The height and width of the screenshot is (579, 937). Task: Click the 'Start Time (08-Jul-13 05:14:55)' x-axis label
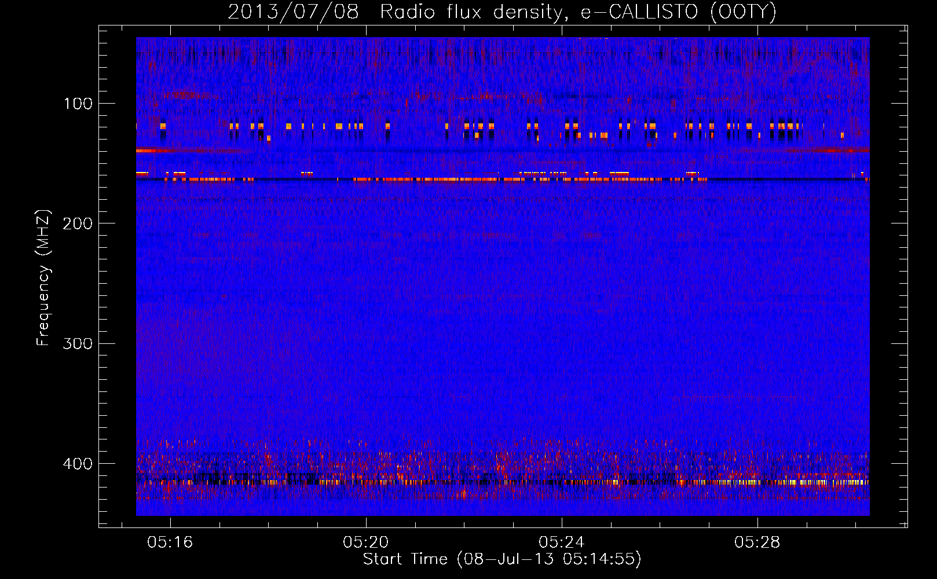(x=502, y=559)
